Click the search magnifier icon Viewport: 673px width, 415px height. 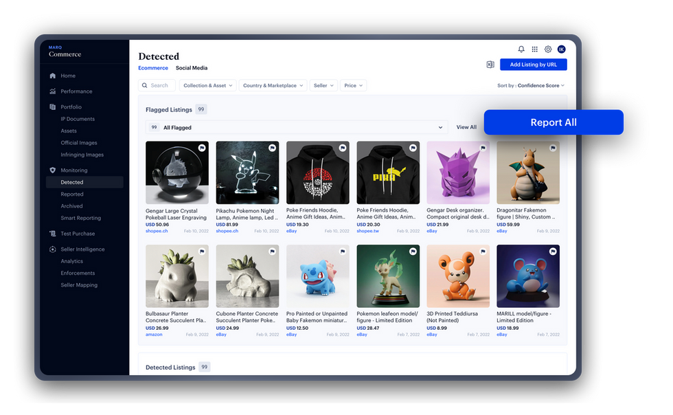pos(145,85)
